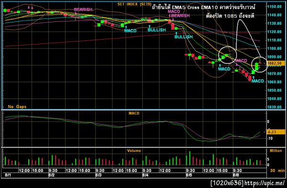The image size is (287, 188).
Task: Select the 8/5 date label
Action: pos(189,176)
